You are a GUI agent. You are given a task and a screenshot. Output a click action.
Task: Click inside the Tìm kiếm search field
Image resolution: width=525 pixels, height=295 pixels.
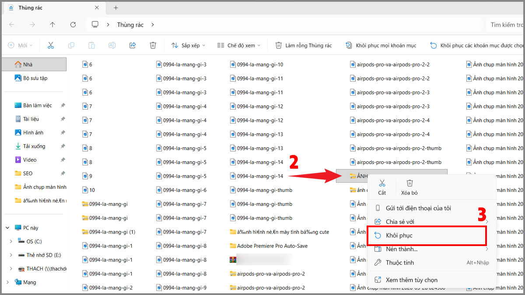pyautogui.click(x=507, y=24)
